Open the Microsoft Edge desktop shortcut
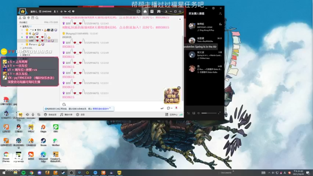Screen dimensions: 313x176 (43, 156)
